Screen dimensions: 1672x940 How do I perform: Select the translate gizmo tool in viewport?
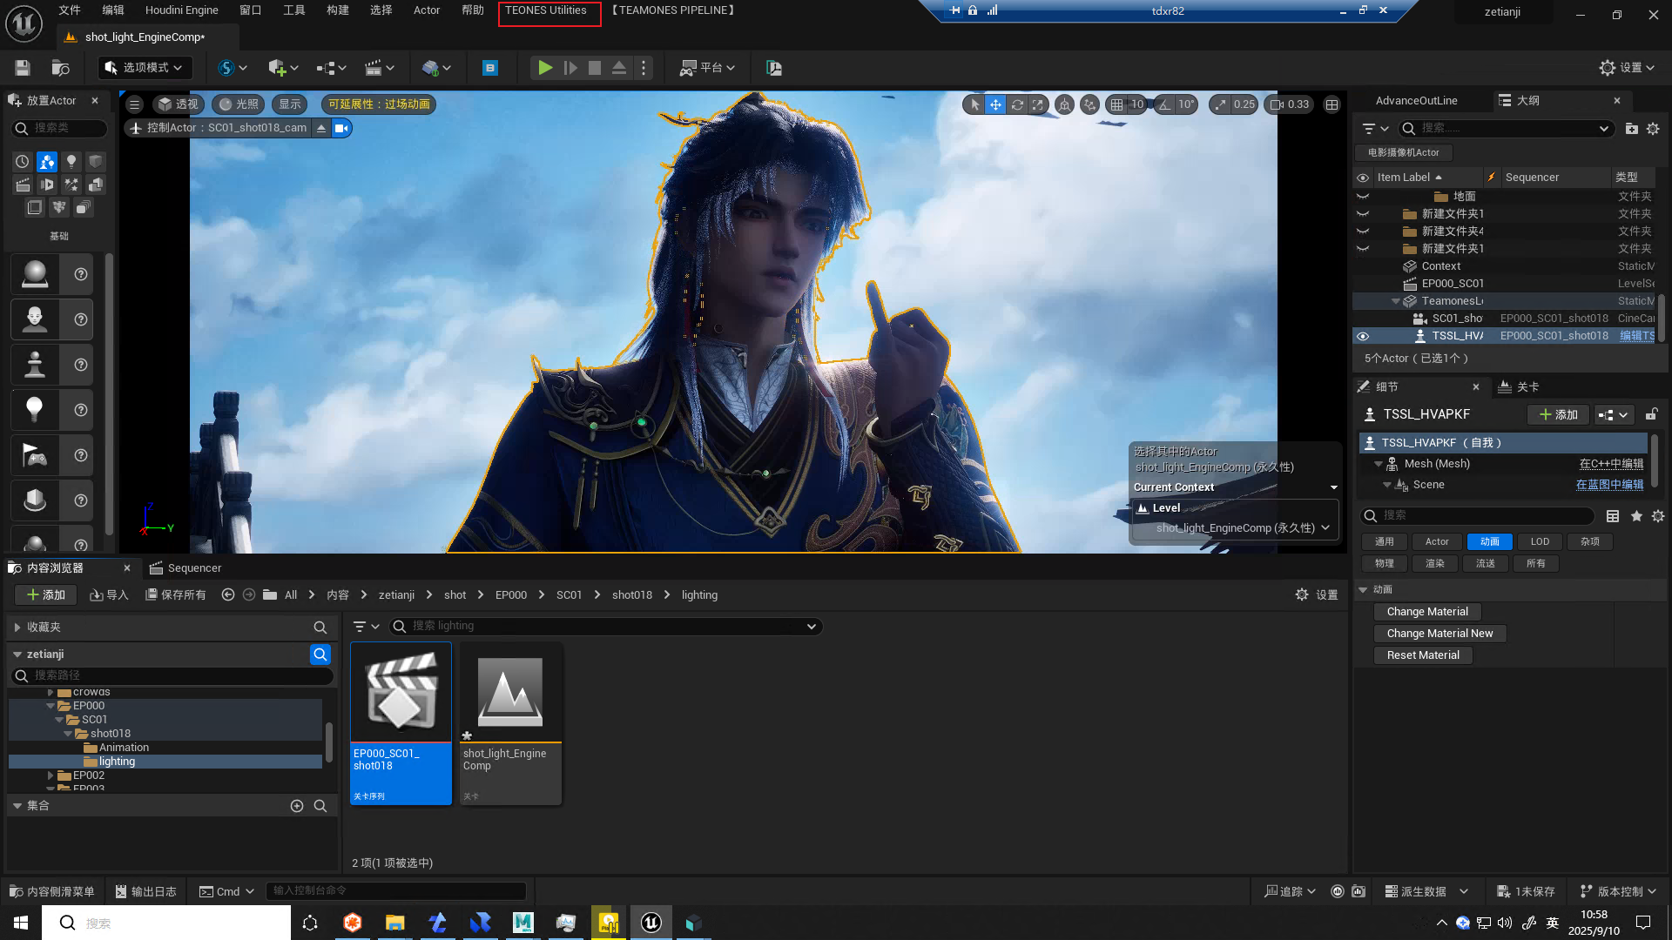pos(995,104)
